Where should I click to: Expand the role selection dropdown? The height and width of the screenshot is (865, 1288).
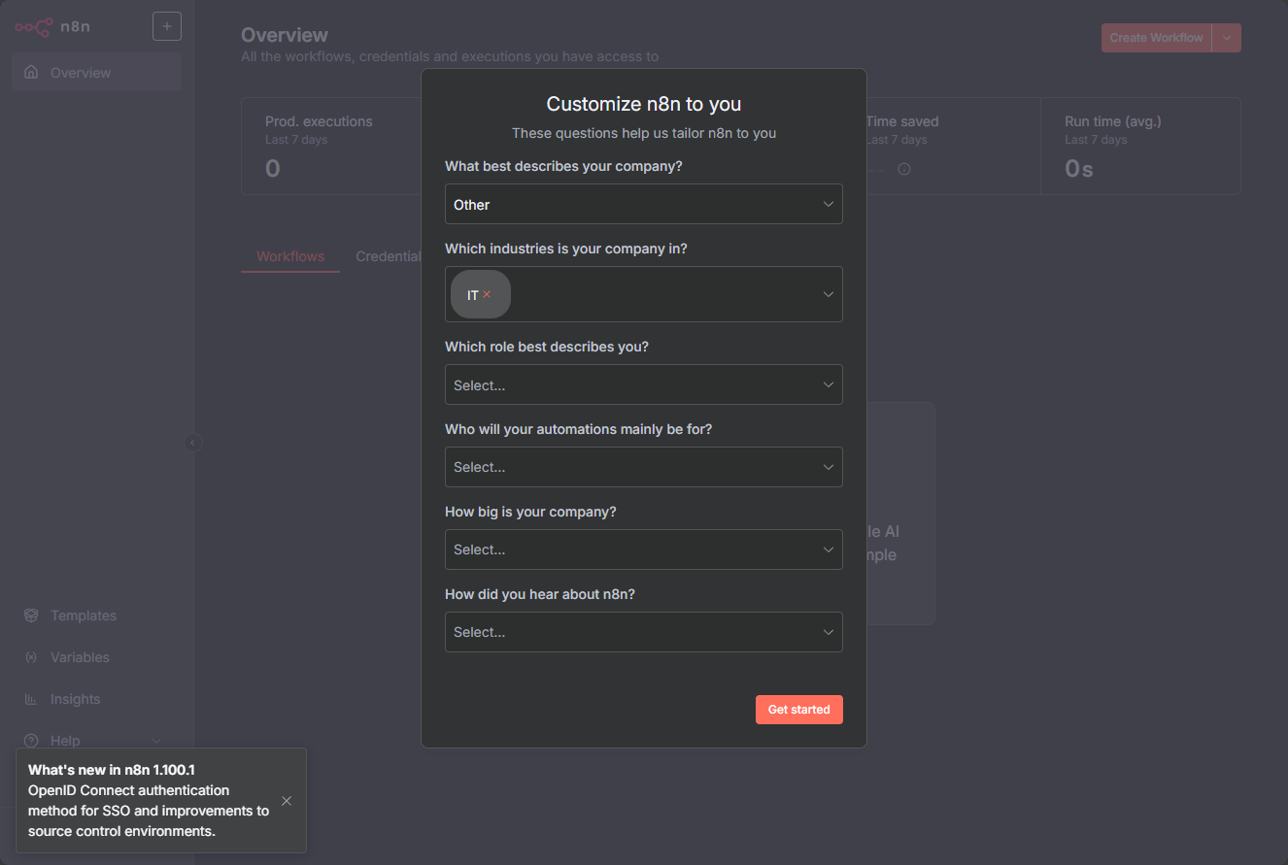(643, 384)
